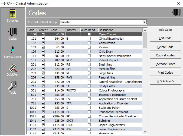Click code 1001 cell
This screenshot has width=183, height=136.
pos(32,108)
